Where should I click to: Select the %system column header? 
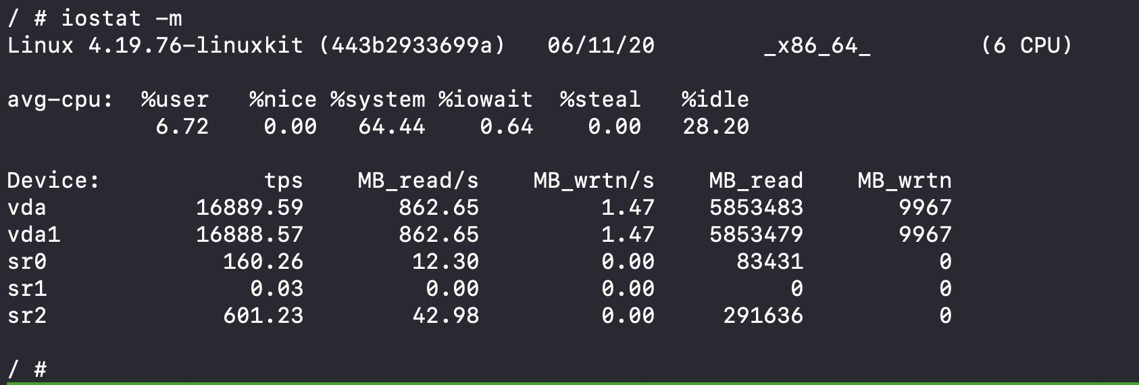(378, 99)
